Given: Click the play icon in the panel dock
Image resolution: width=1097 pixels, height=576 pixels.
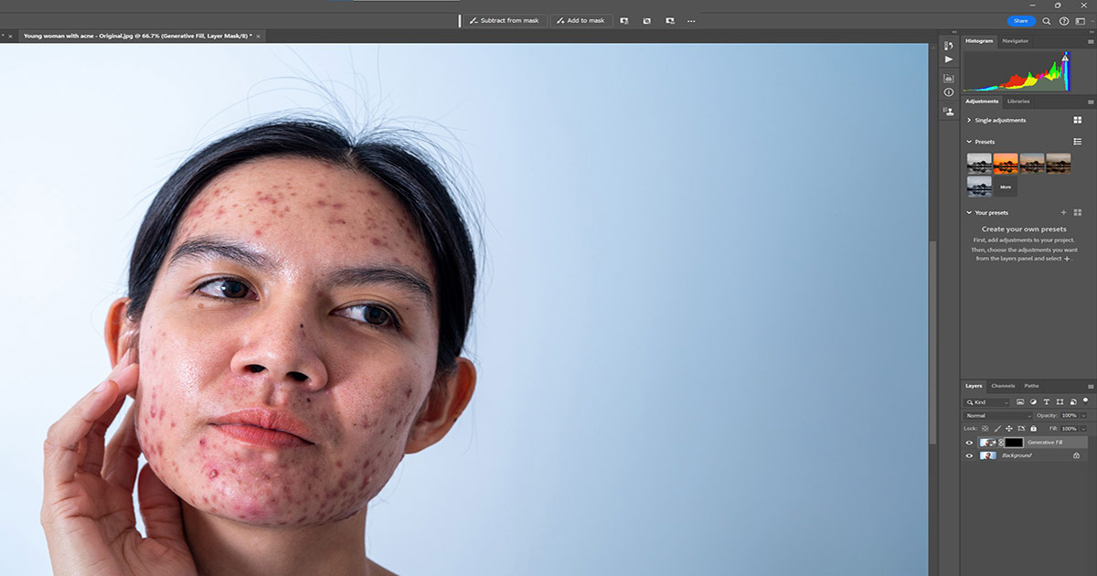Looking at the screenshot, I should pyautogui.click(x=948, y=59).
